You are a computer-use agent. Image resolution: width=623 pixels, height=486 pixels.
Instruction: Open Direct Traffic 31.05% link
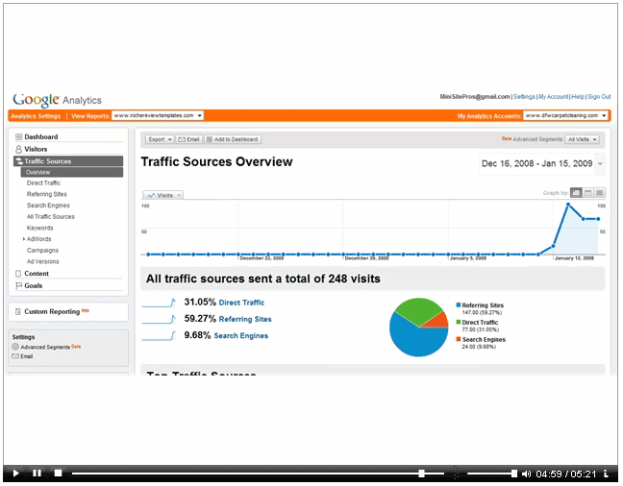(241, 303)
